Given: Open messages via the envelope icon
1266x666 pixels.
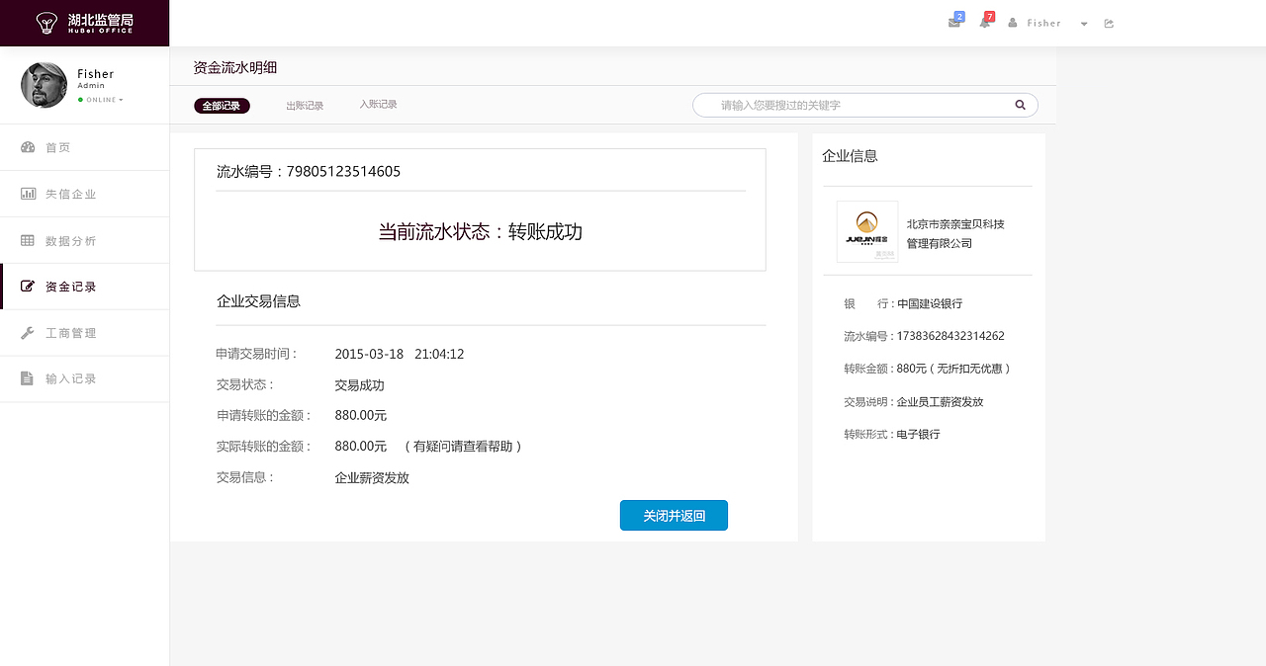Looking at the screenshot, I should (x=953, y=22).
